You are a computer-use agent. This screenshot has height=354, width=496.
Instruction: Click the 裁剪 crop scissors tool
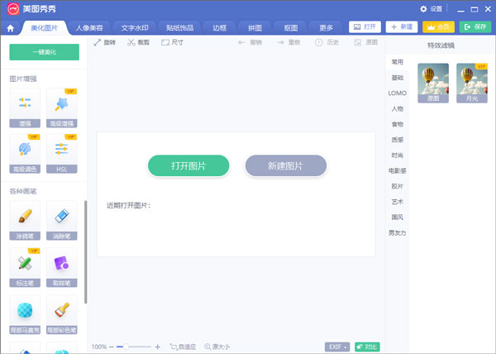pos(138,42)
